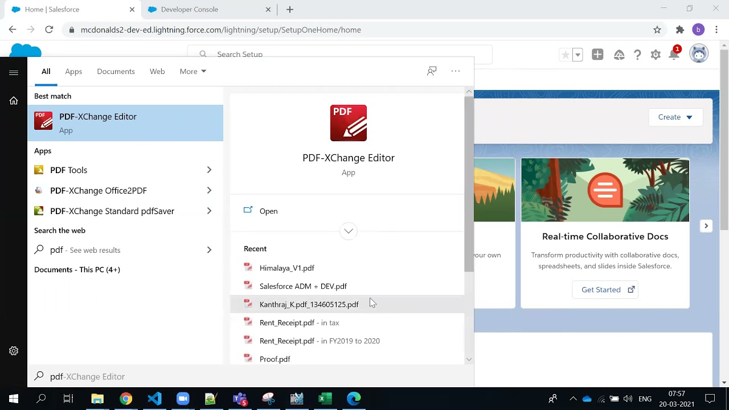The width and height of the screenshot is (729, 410).
Task: Open Chrome profile avatar 'b'
Action: tap(698, 30)
